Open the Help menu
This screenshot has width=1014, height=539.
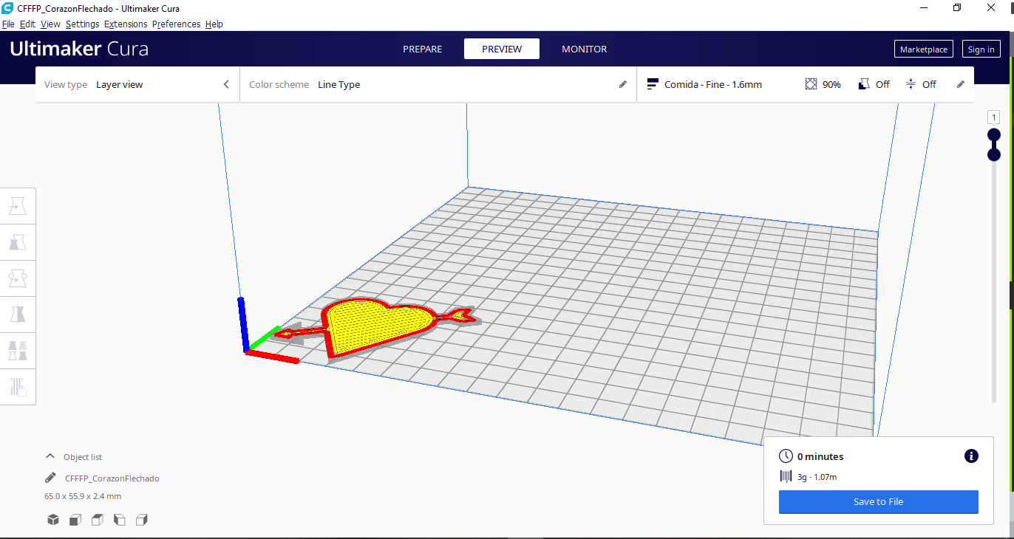(x=214, y=24)
